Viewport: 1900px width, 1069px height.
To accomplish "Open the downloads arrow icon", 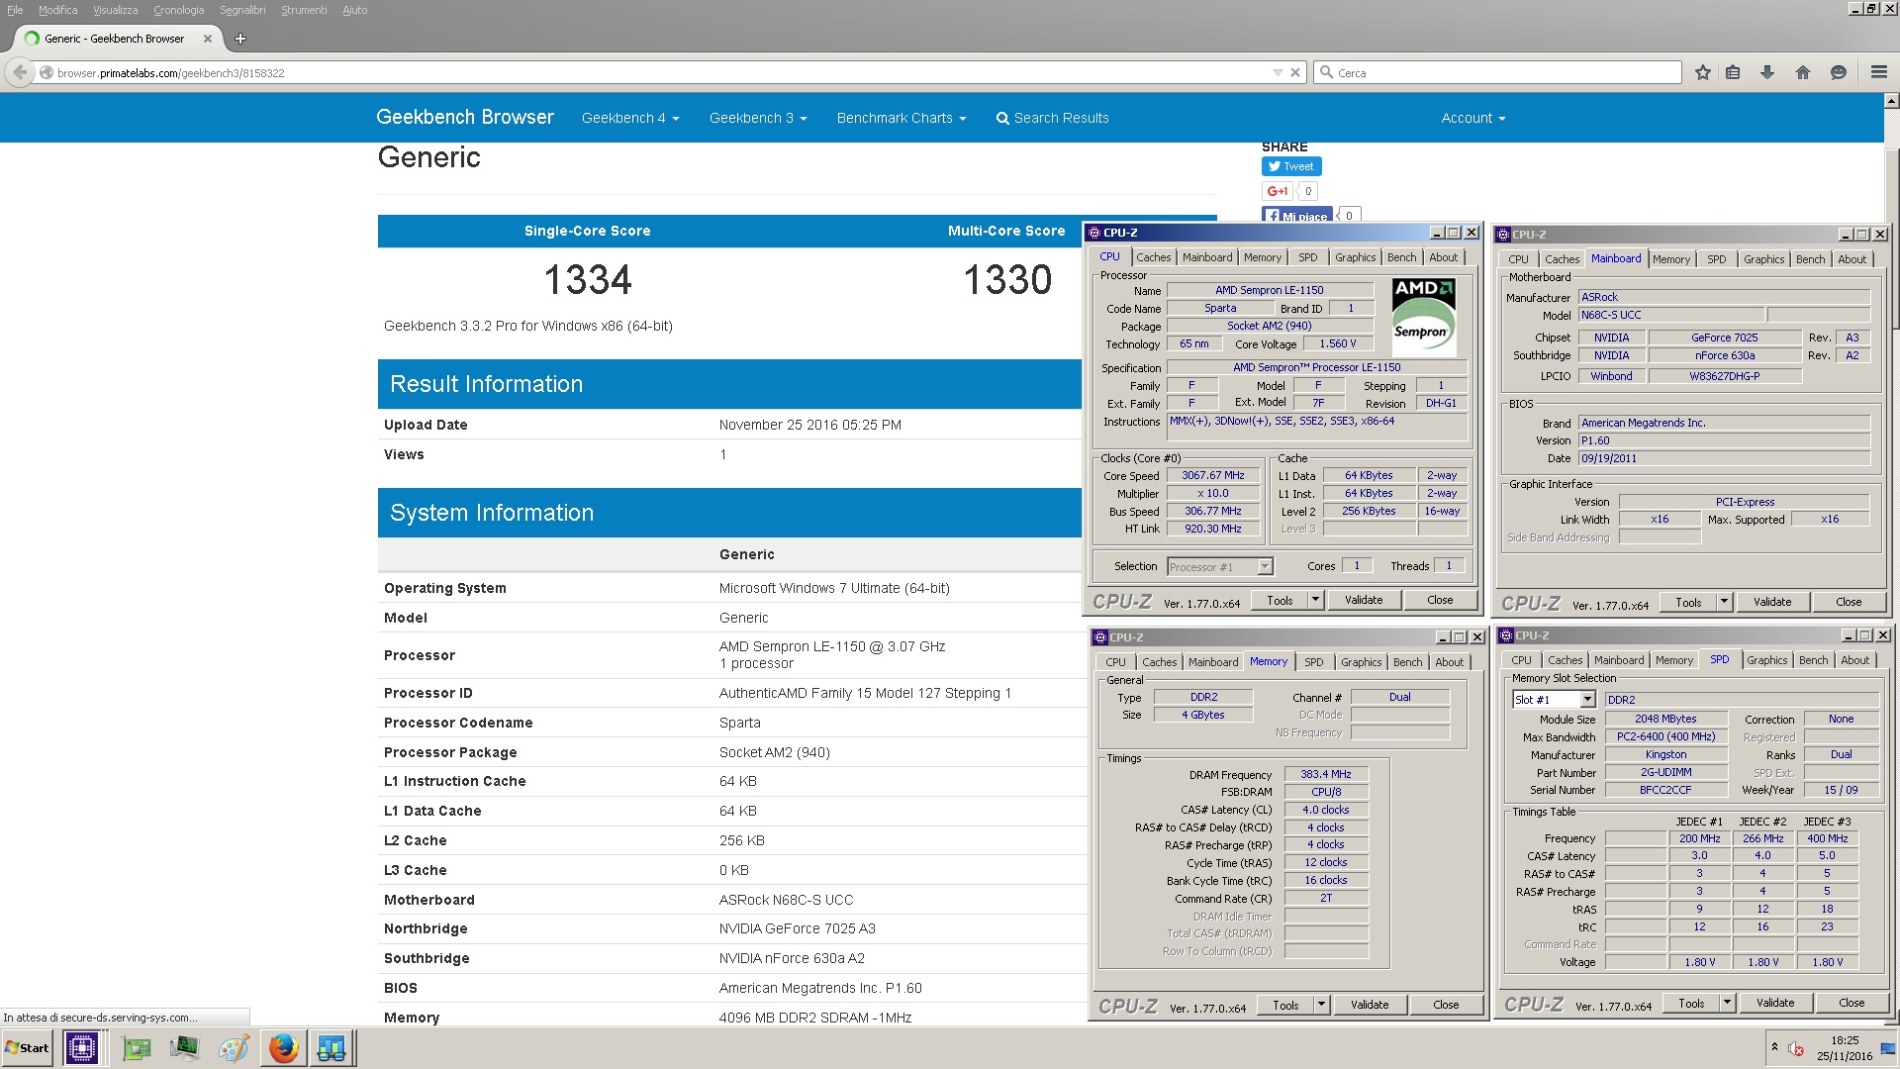I will 1767,72.
